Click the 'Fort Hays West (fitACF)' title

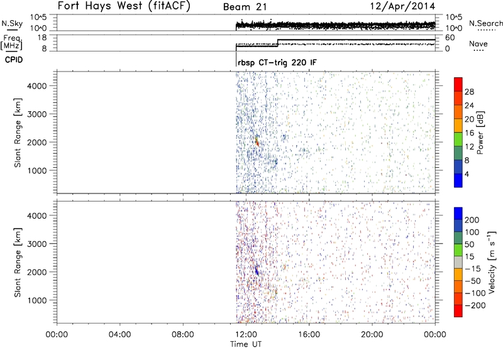click(x=124, y=6)
